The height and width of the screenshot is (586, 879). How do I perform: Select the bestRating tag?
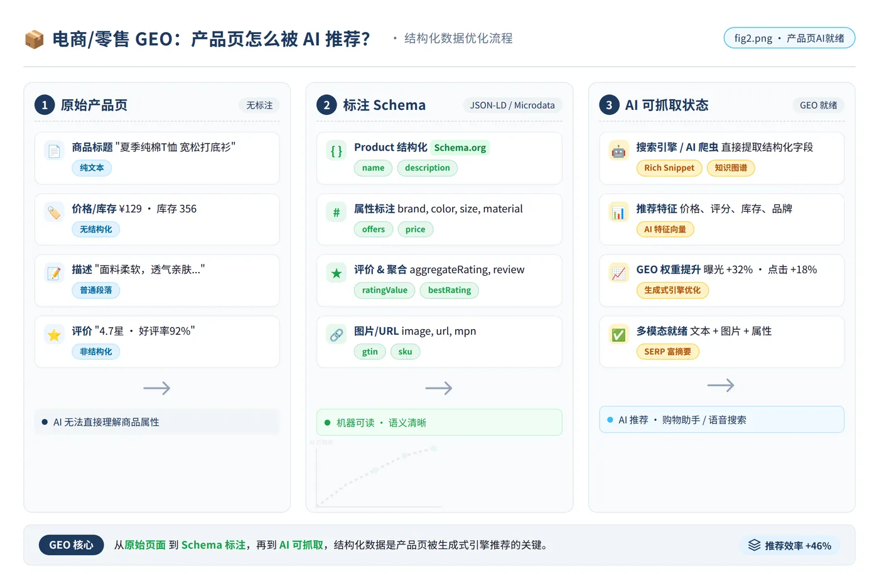point(449,290)
